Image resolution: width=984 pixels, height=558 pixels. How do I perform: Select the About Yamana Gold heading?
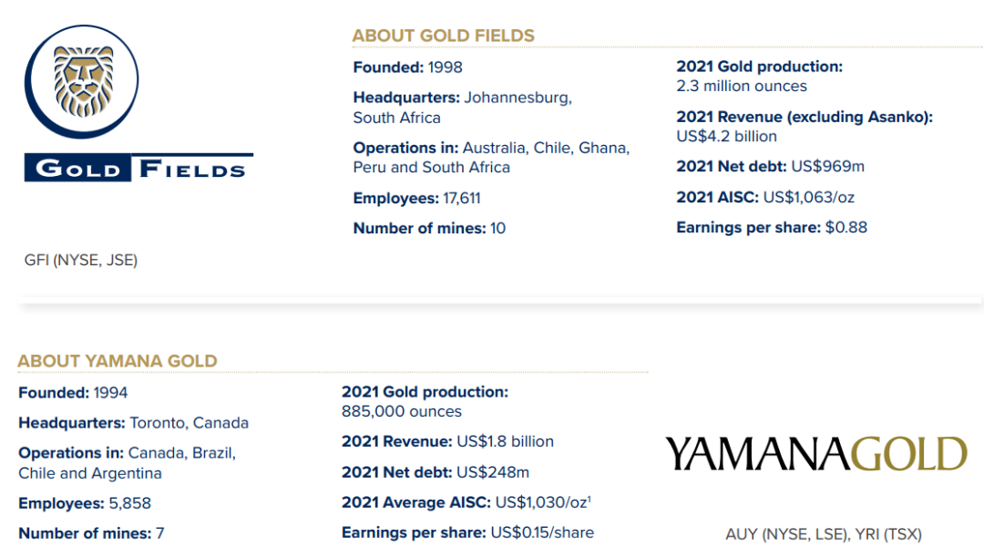coord(118,361)
